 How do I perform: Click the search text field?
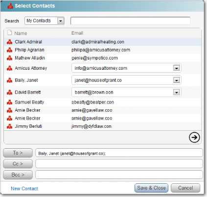[x=130, y=21]
